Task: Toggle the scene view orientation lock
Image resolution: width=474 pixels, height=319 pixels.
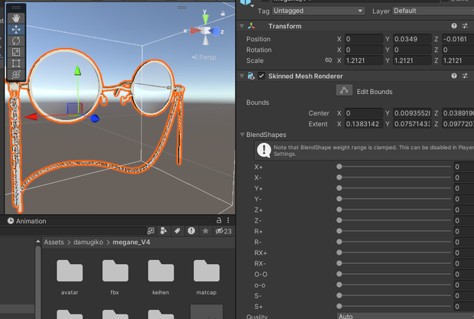Action: coord(222,13)
